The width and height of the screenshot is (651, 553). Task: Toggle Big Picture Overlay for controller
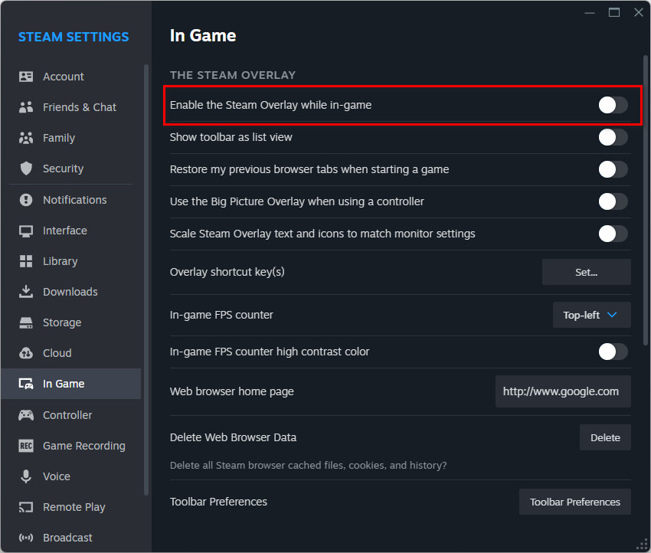pyautogui.click(x=613, y=201)
